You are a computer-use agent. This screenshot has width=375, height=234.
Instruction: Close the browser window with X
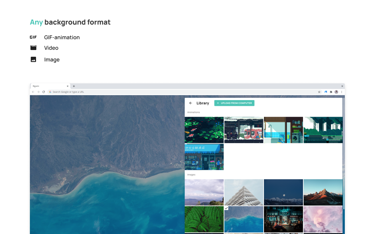342,86
